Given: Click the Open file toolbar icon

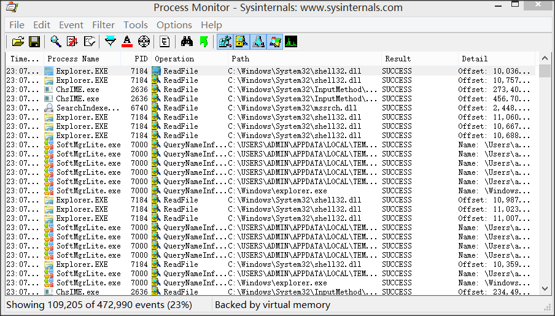Looking at the screenshot, I should coord(18,42).
